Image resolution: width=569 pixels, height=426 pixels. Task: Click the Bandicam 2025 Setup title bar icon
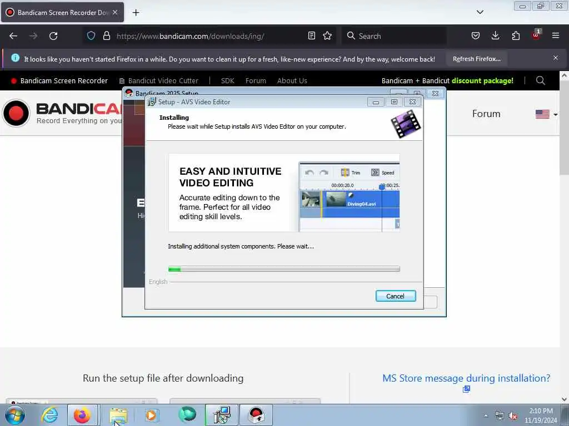(x=129, y=93)
